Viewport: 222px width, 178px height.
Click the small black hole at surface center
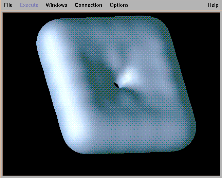[x=116, y=85]
